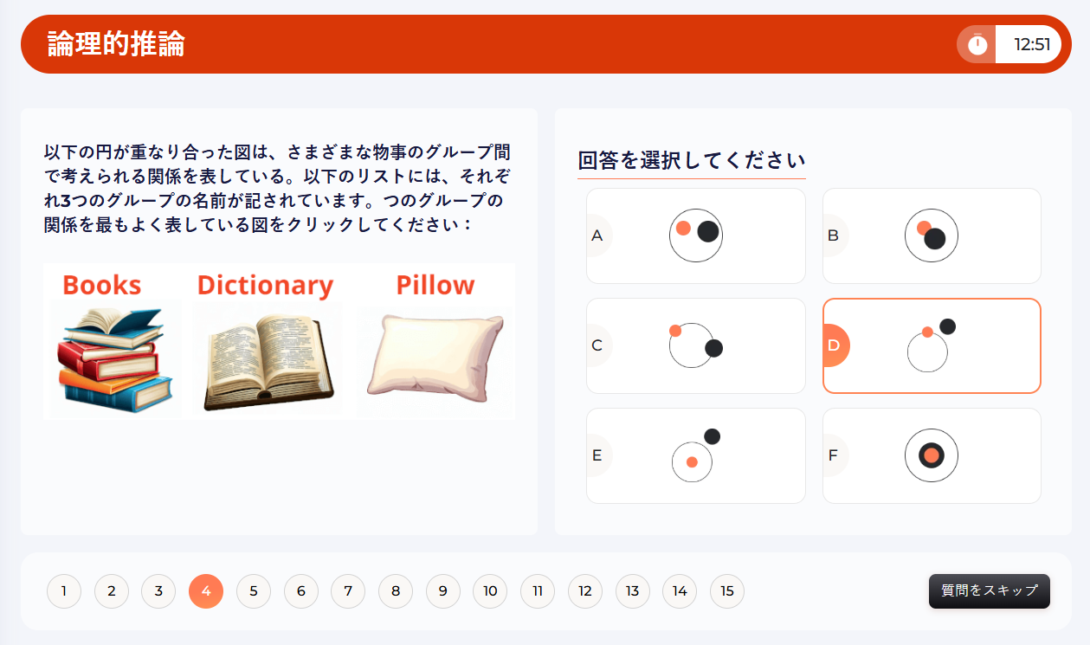
Task: Pick answer option E diagram
Action: click(696, 455)
